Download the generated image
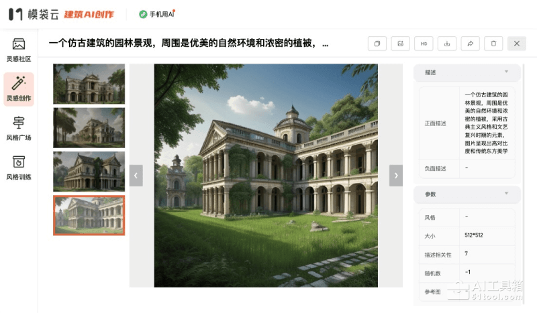The image size is (537, 313). (x=447, y=44)
